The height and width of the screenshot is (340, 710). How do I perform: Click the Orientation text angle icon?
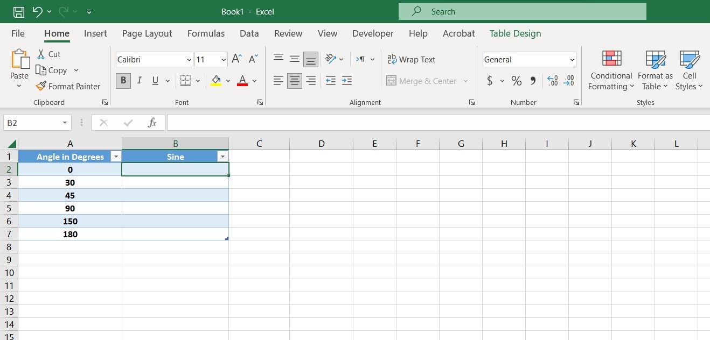point(331,59)
